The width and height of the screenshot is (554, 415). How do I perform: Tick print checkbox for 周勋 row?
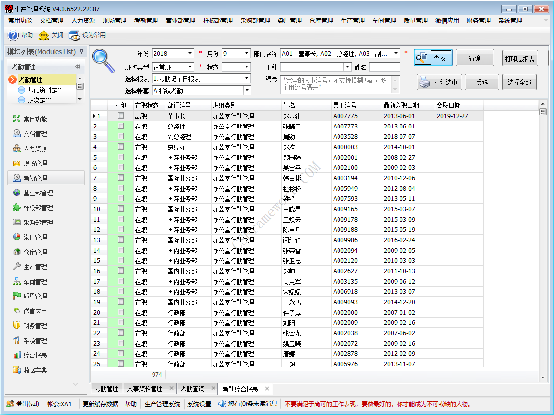tap(121, 136)
